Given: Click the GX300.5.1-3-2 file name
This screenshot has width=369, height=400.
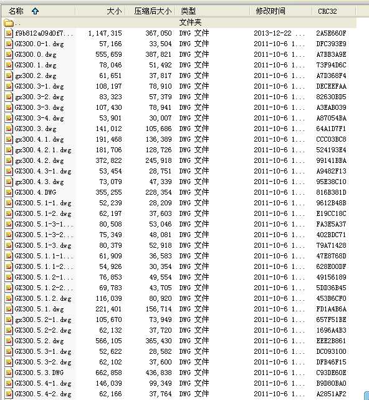Looking at the screenshot, I should pos(44,235).
